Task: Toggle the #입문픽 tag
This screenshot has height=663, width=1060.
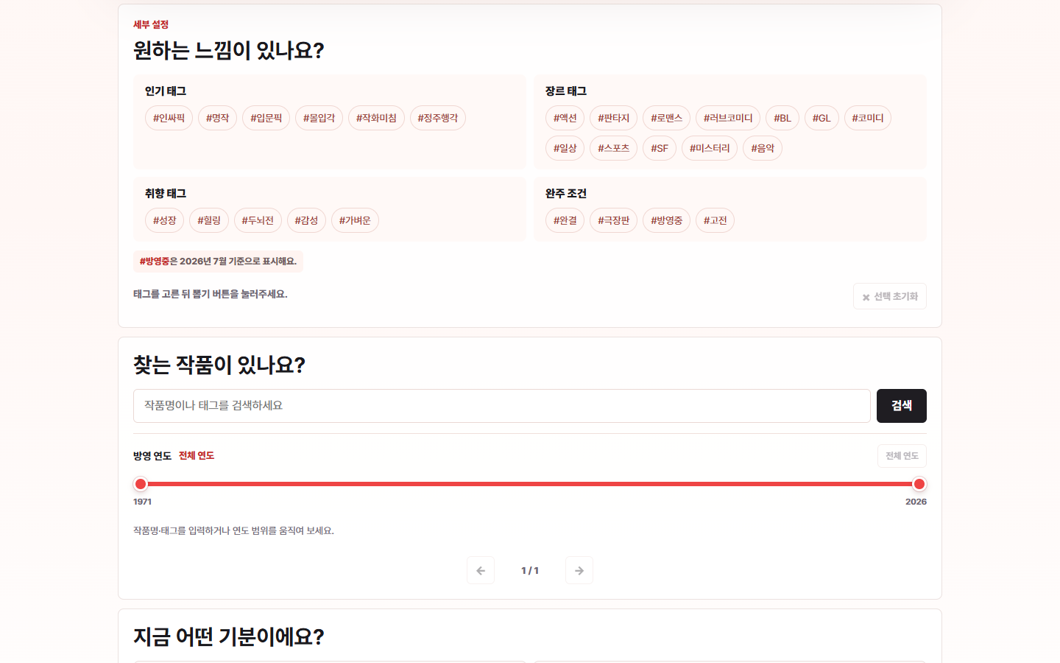Action: (266, 118)
